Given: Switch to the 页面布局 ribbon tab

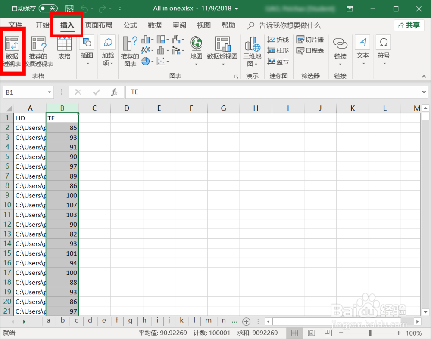Looking at the screenshot, I should click(99, 25).
